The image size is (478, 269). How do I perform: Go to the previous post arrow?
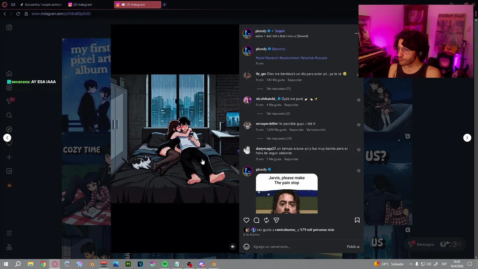point(7,138)
